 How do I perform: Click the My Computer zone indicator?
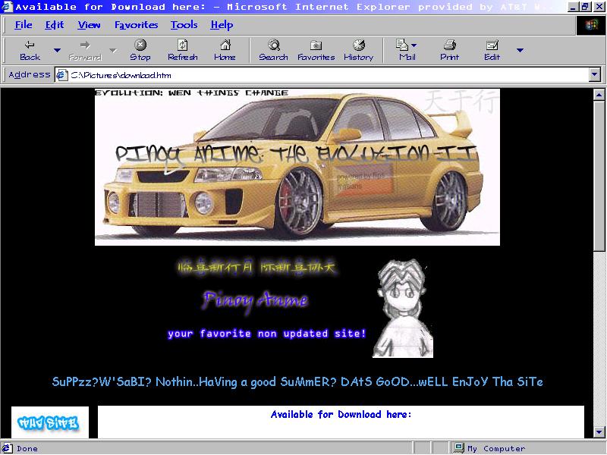click(489, 448)
